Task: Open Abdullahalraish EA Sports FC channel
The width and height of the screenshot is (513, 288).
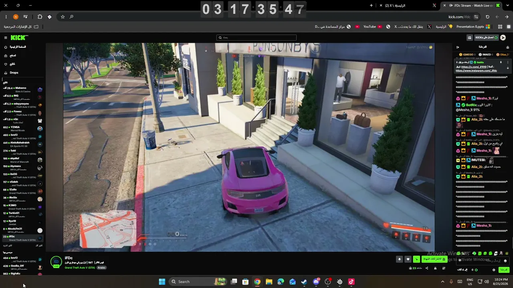Action: pyautogui.click(x=22, y=144)
